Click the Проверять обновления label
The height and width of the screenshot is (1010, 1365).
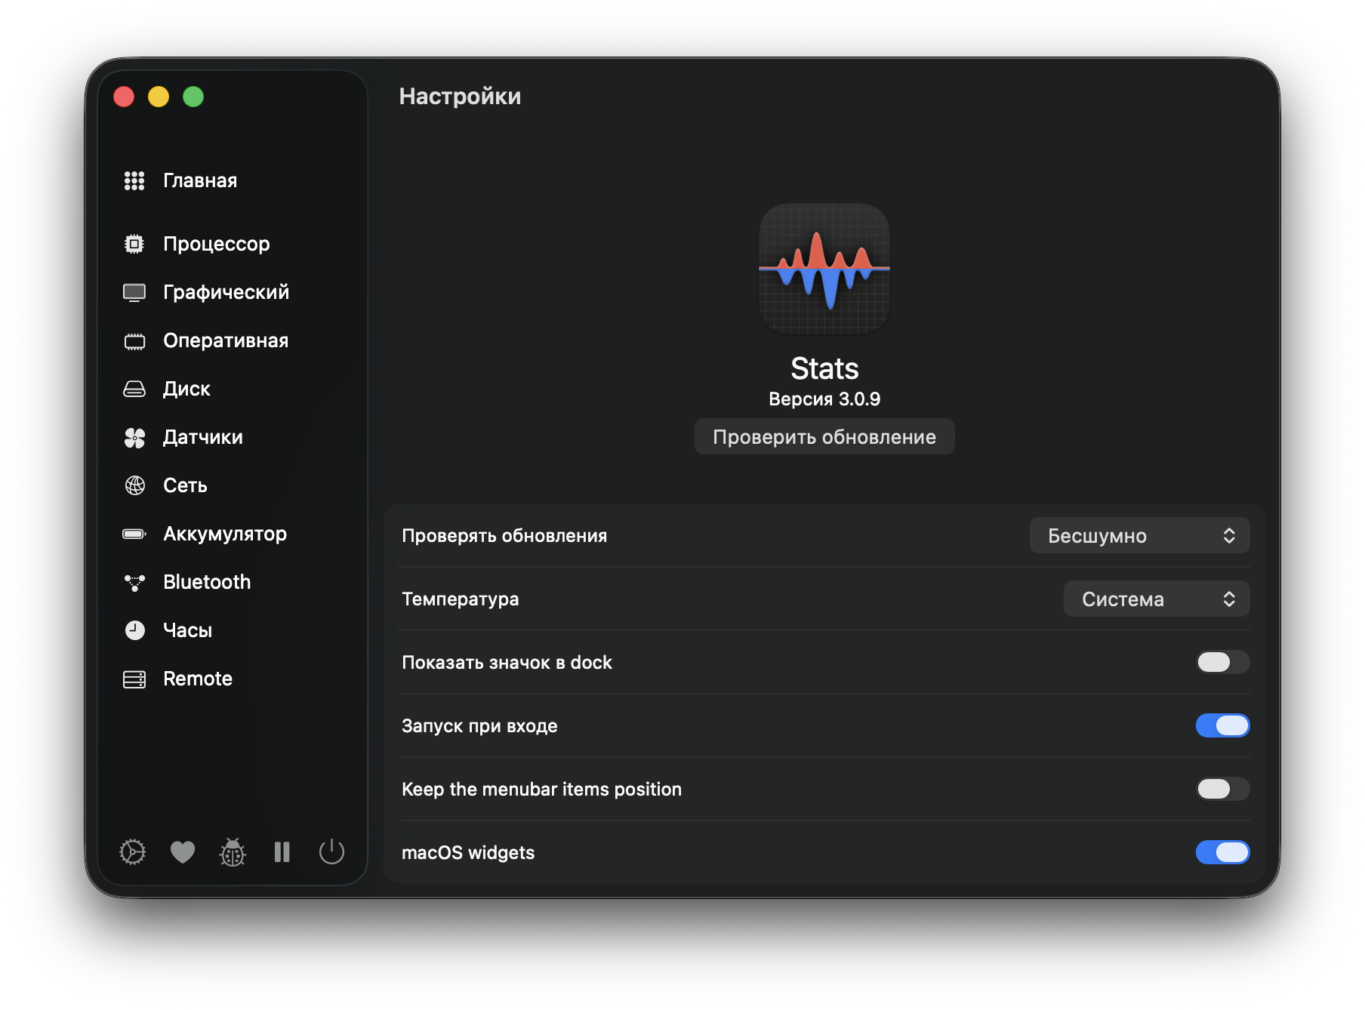(x=504, y=535)
